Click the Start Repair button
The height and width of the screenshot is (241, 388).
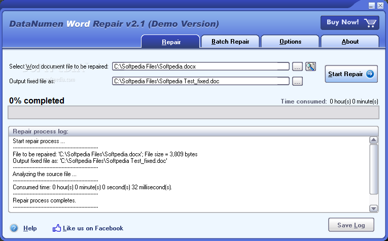coord(351,74)
